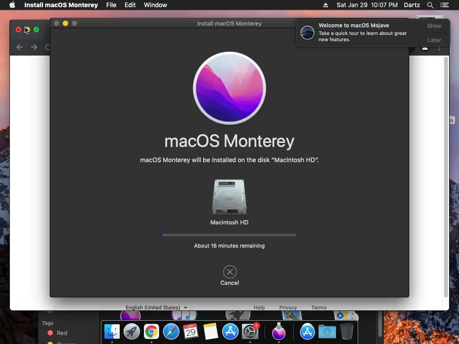Cancel the macOS Monterey installation
This screenshot has width=459, height=344.
pyautogui.click(x=230, y=275)
